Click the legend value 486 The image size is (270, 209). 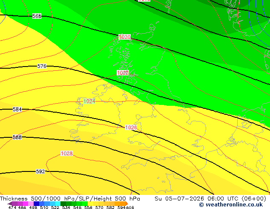point(22,207)
